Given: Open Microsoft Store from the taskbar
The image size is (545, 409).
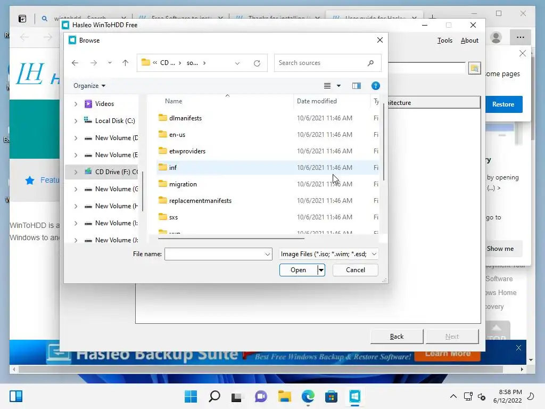Looking at the screenshot, I should pyautogui.click(x=331, y=396).
